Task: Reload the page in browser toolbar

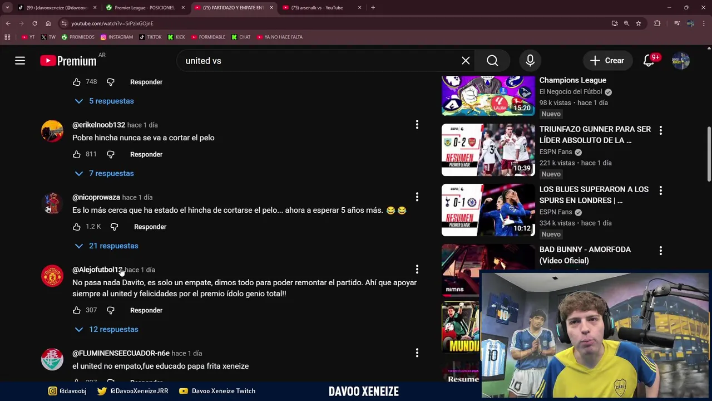Action: tap(34, 23)
